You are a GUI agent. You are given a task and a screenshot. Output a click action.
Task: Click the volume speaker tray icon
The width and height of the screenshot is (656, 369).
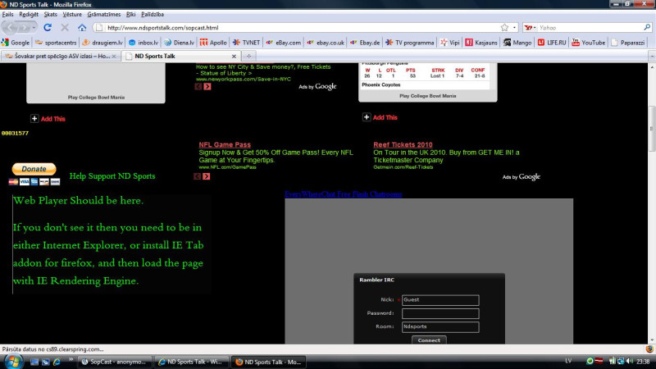pyautogui.click(x=630, y=361)
